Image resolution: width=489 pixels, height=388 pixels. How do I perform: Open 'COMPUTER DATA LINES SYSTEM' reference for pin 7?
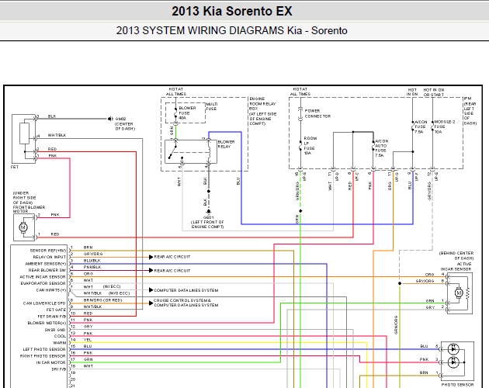[x=186, y=290]
